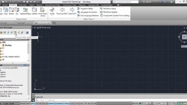The height and width of the screenshot is (105, 187).
Task: Expand the Other Tools panel dropdown
Action: coord(94,19)
